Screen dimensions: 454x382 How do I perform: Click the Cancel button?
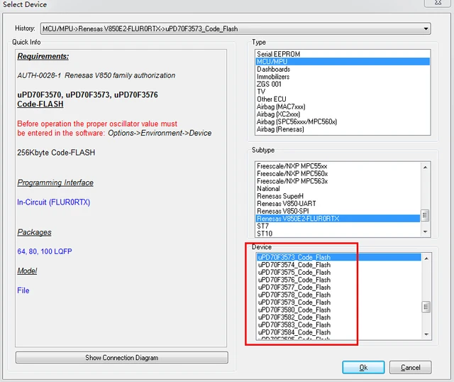click(x=410, y=368)
